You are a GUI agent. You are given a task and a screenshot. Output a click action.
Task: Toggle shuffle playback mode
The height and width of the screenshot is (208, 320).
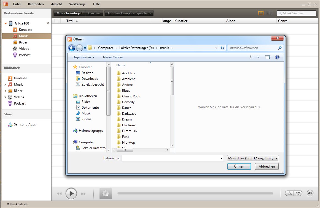coord(298,193)
